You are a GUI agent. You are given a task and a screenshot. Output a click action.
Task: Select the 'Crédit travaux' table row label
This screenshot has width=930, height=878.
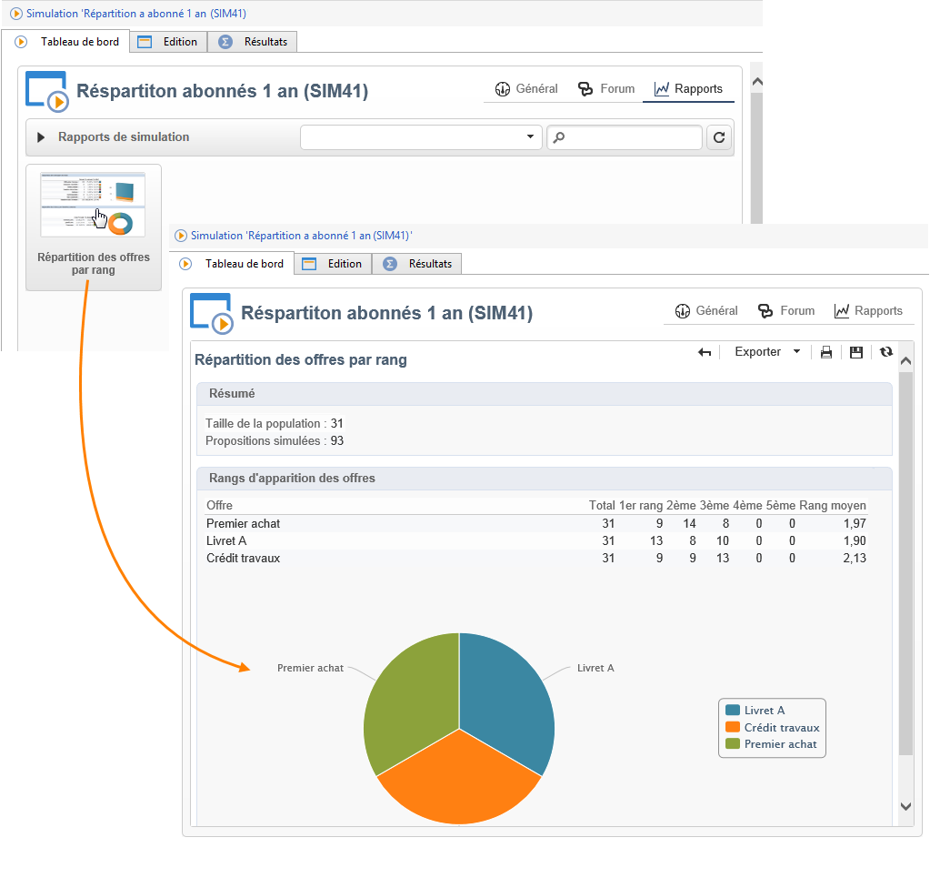243,558
